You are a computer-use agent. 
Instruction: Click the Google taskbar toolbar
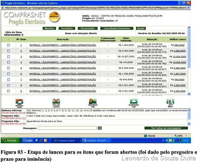point(28,140)
